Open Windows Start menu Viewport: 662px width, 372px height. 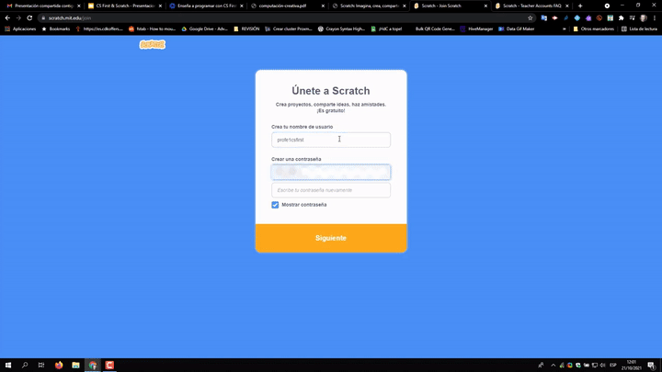coord(8,365)
